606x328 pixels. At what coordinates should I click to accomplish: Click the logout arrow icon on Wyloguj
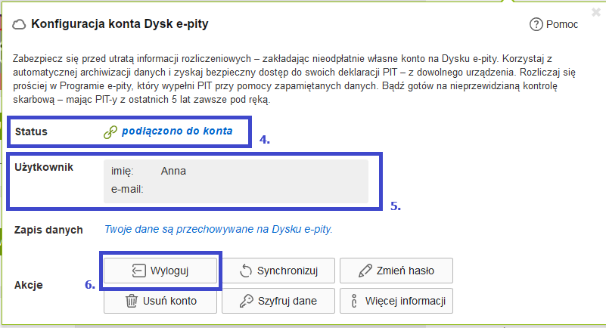tap(138, 271)
